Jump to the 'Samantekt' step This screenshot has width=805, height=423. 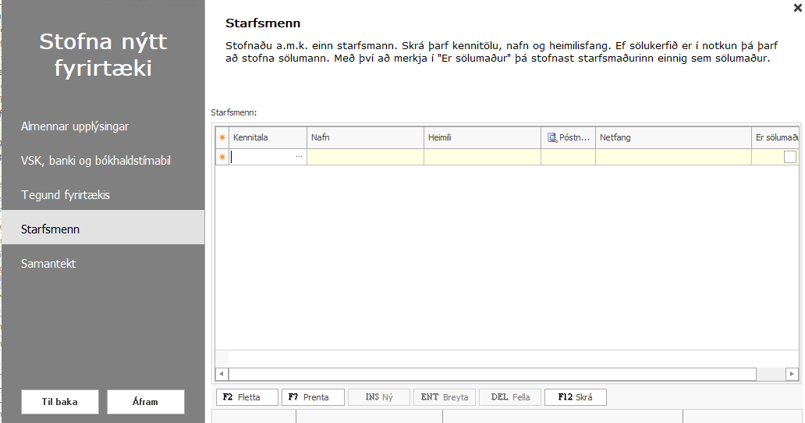click(48, 264)
